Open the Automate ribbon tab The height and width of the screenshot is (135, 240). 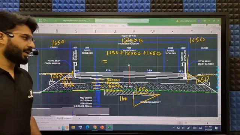click(113, 26)
